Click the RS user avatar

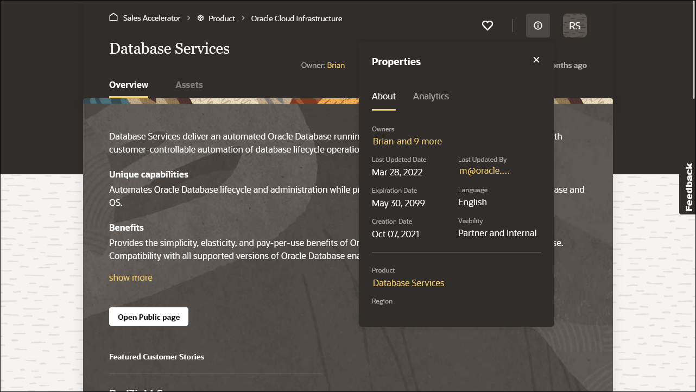coord(574,25)
